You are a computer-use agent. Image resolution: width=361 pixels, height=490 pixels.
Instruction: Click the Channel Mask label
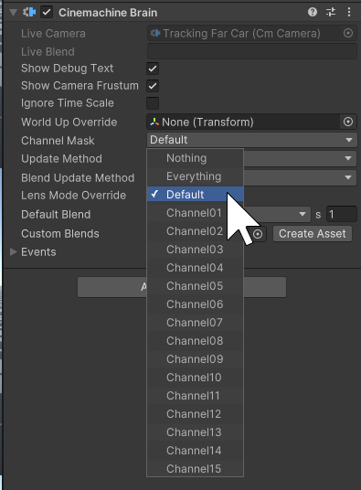tap(58, 141)
